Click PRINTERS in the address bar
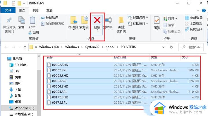The height and width of the screenshot is (116, 208). click(128, 47)
